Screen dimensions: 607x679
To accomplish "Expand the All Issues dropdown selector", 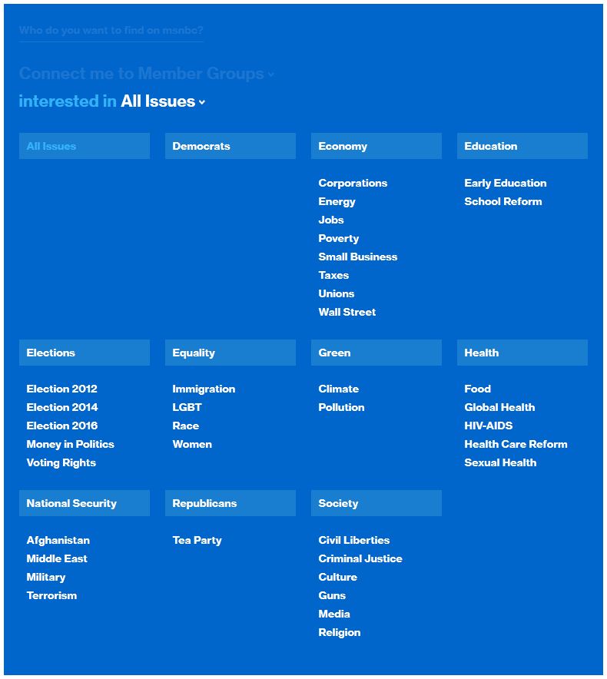I will point(163,101).
